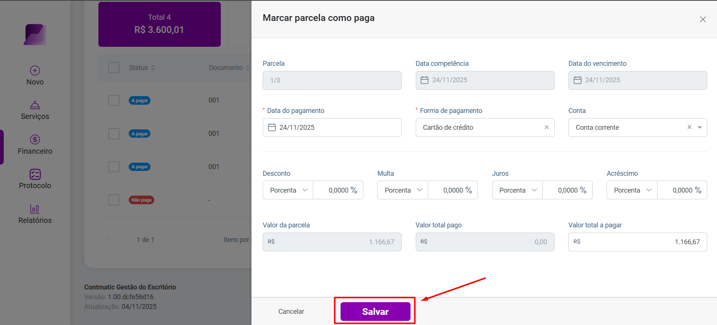Open the Financeiro dollar icon
717x325 pixels.
[x=35, y=139]
